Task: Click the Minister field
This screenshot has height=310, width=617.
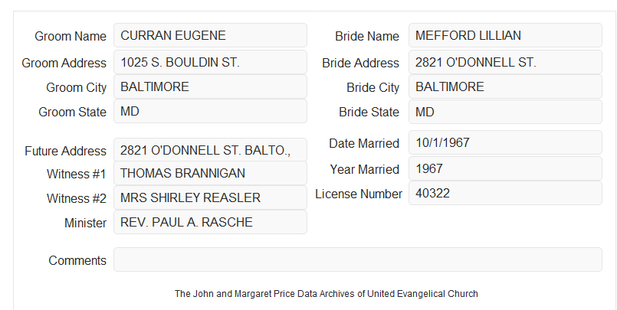Action: pyautogui.click(x=210, y=222)
